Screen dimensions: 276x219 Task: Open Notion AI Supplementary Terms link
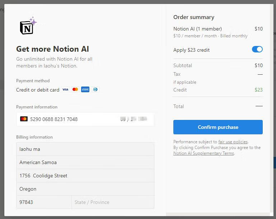204,153
